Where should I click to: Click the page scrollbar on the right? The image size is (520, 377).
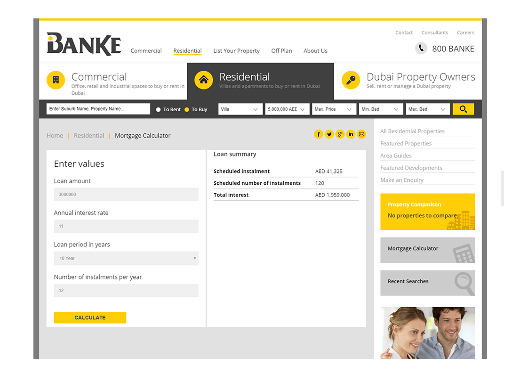click(503, 188)
